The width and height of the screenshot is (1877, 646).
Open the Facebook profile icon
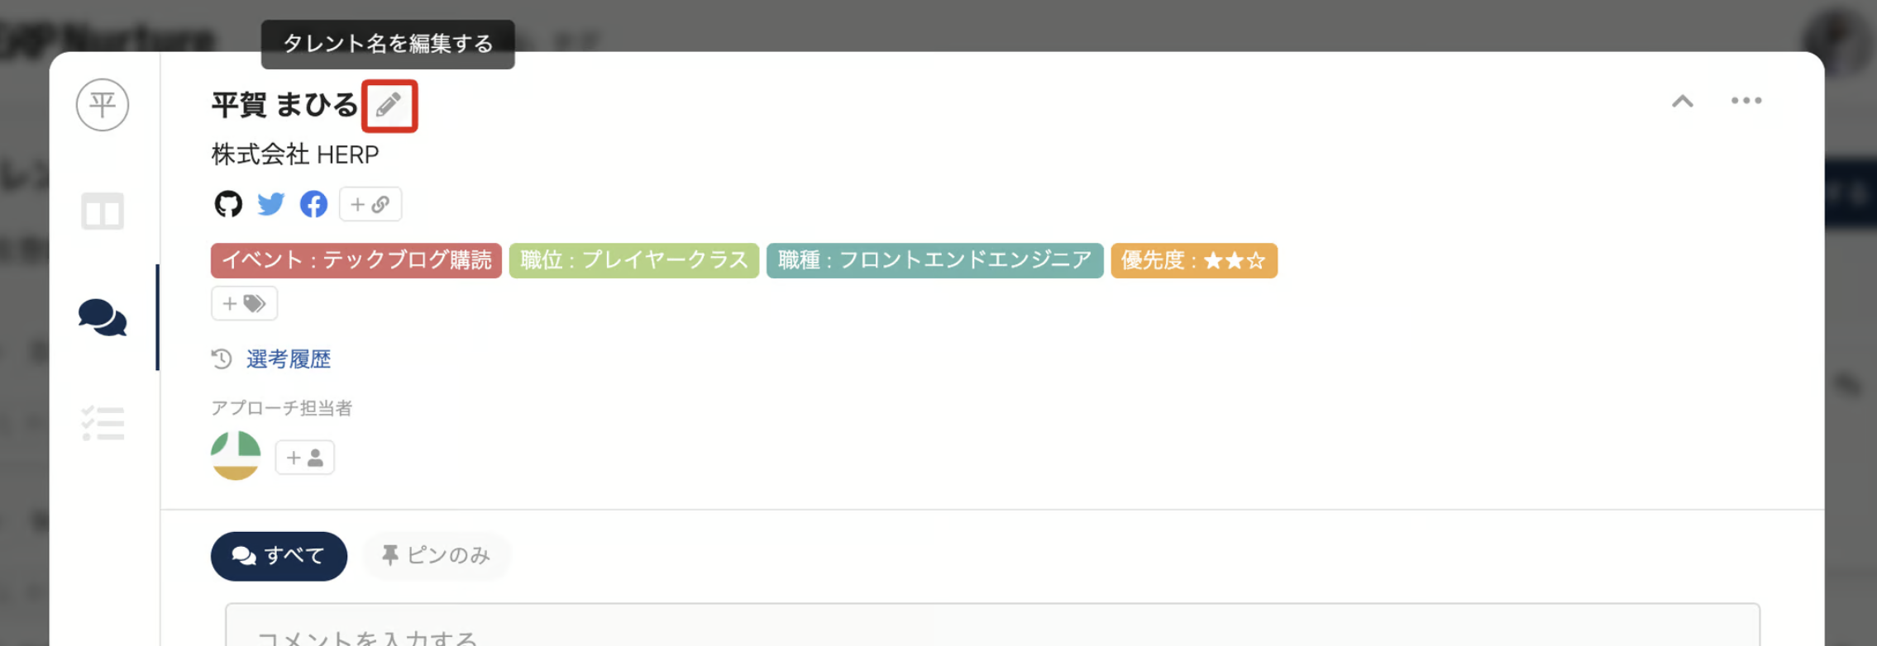point(313,204)
